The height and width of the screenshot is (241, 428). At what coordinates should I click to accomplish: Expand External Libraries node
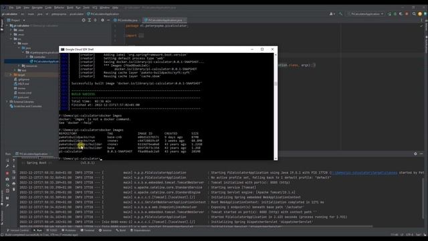7,102
